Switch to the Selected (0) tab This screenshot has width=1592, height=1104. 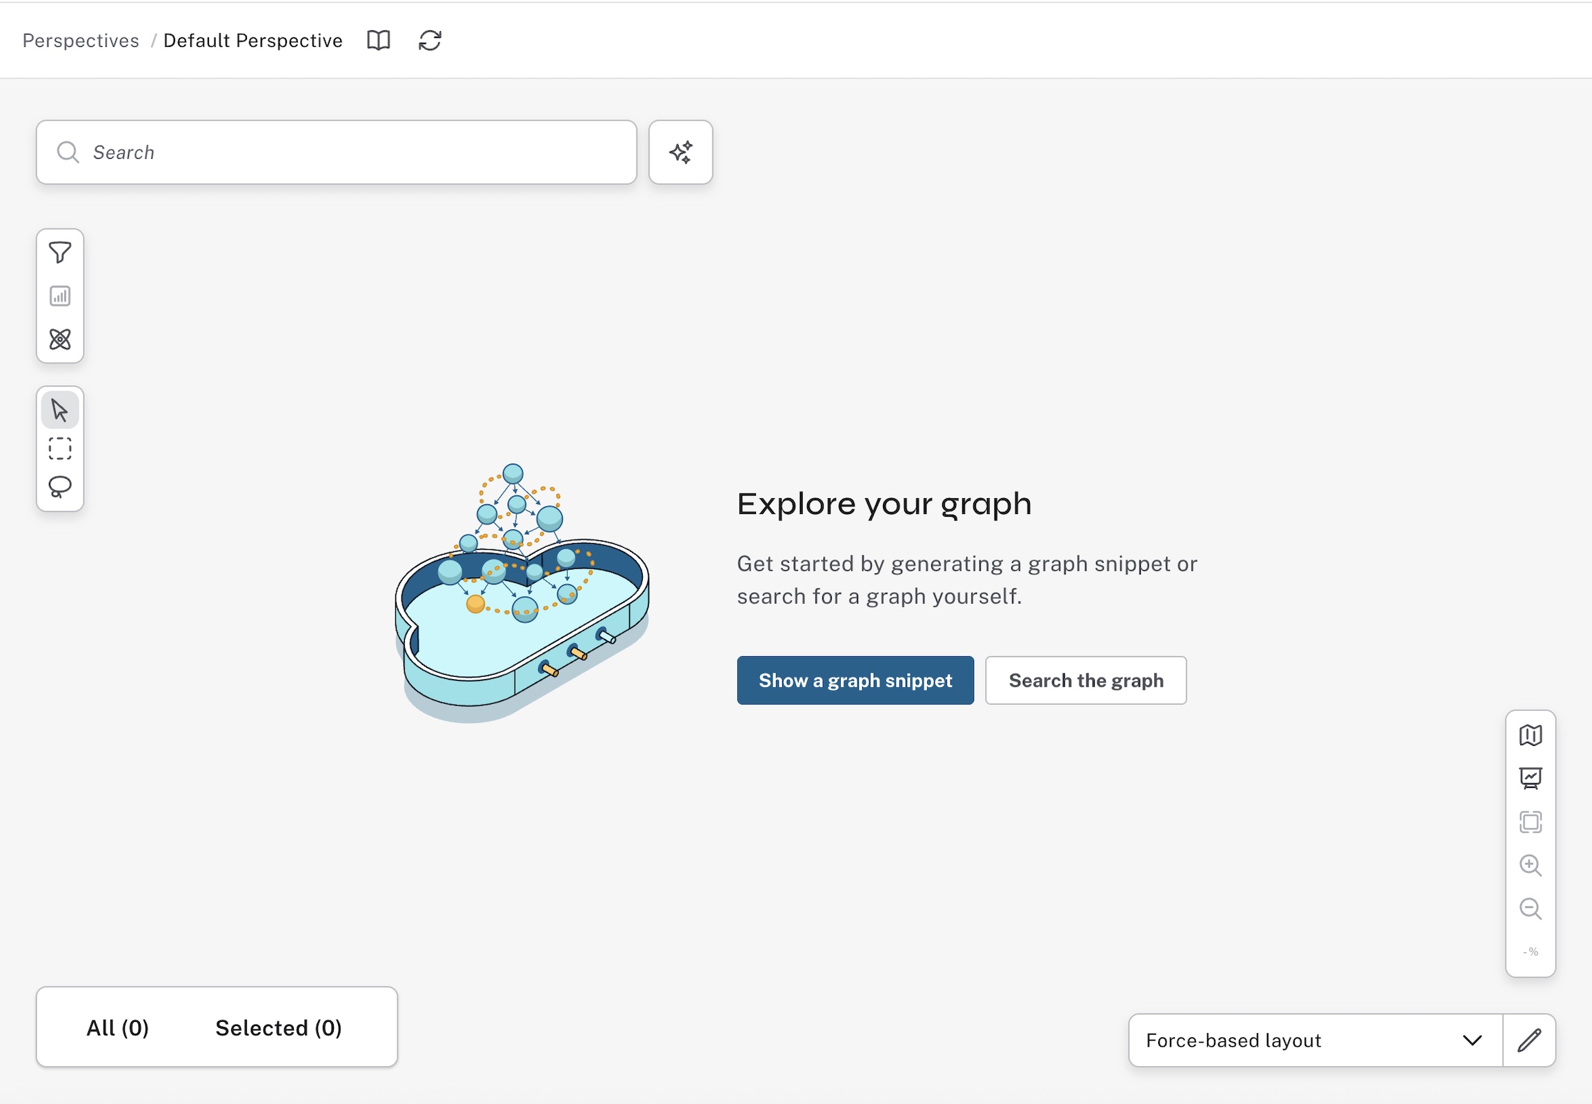(x=279, y=1027)
